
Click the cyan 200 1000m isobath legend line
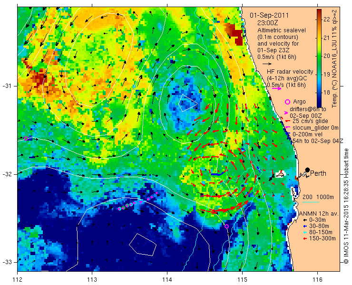(x=311, y=202)
